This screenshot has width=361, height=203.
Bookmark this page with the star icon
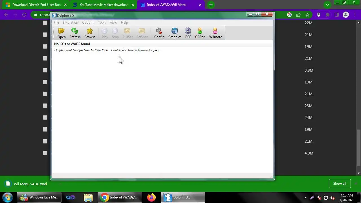[x=307, y=15]
